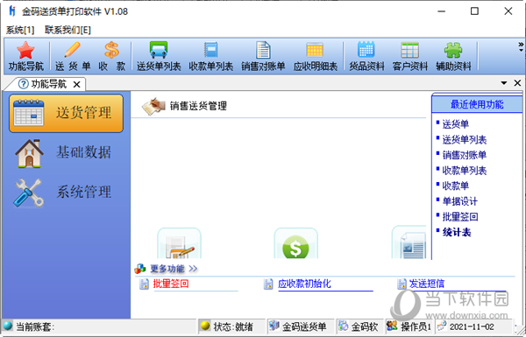
Task: Click the delivery note pencil icon
Action: click(179, 243)
